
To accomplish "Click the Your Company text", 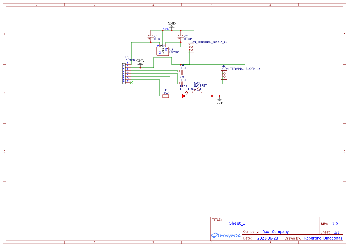I will pyautogui.click(x=276, y=231).
